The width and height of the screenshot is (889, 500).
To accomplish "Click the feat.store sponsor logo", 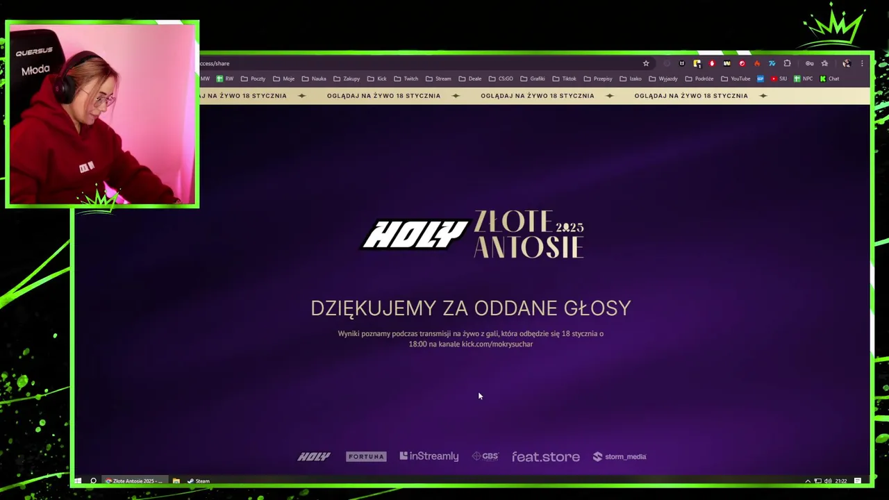I will pyautogui.click(x=546, y=456).
